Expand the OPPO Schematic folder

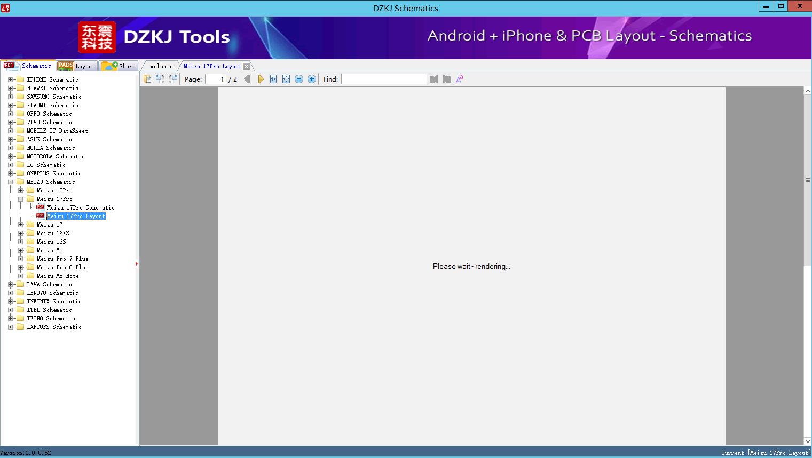point(10,114)
